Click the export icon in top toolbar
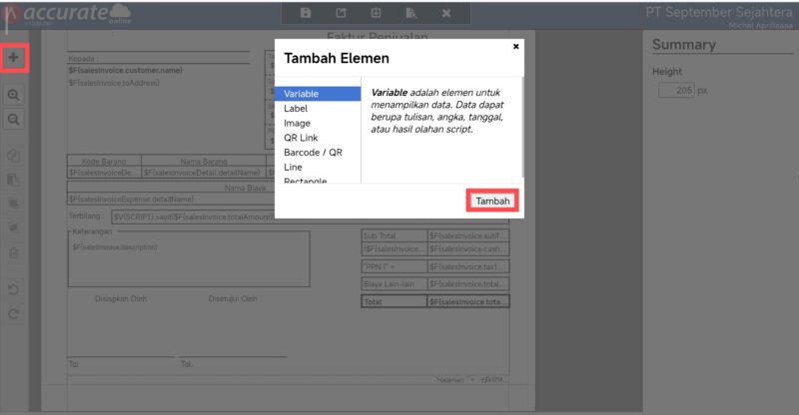 pyautogui.click(x=341, y=13)
